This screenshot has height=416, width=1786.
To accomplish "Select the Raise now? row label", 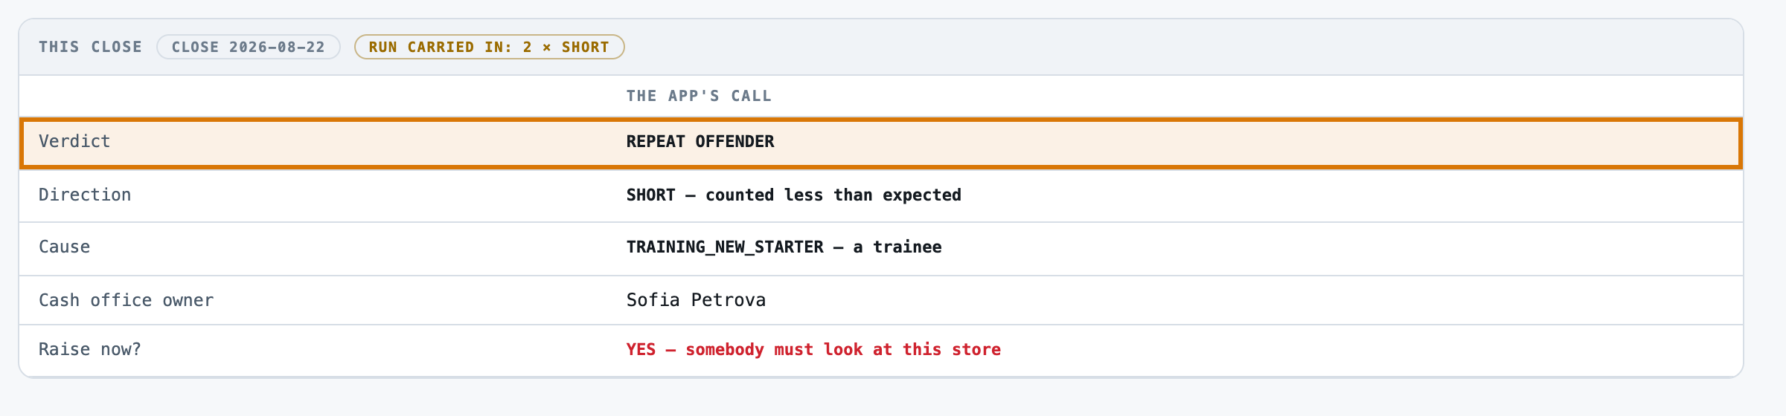I will pos(90,349).
